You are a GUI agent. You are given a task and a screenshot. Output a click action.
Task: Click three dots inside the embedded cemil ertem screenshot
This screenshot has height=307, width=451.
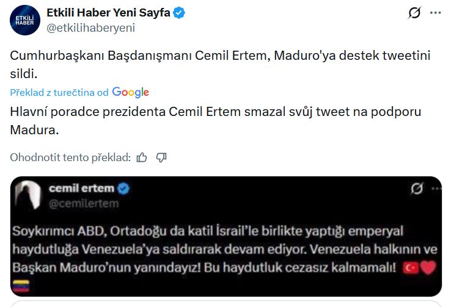434,189
